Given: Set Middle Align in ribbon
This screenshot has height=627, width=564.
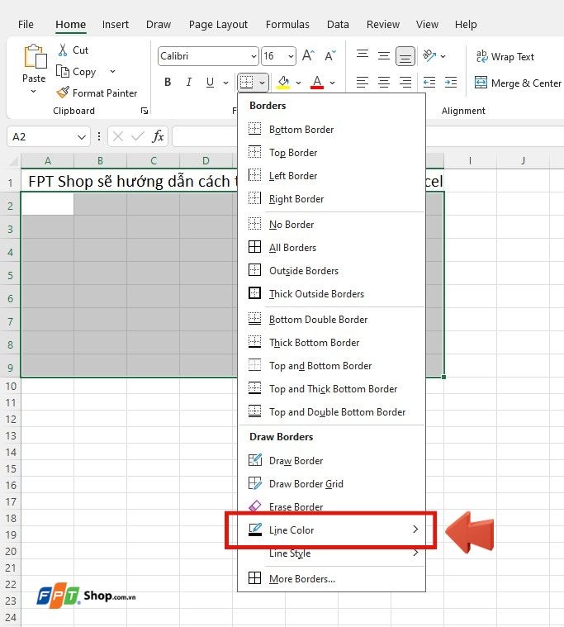Looking at the screenshot, I should point(384,55).
